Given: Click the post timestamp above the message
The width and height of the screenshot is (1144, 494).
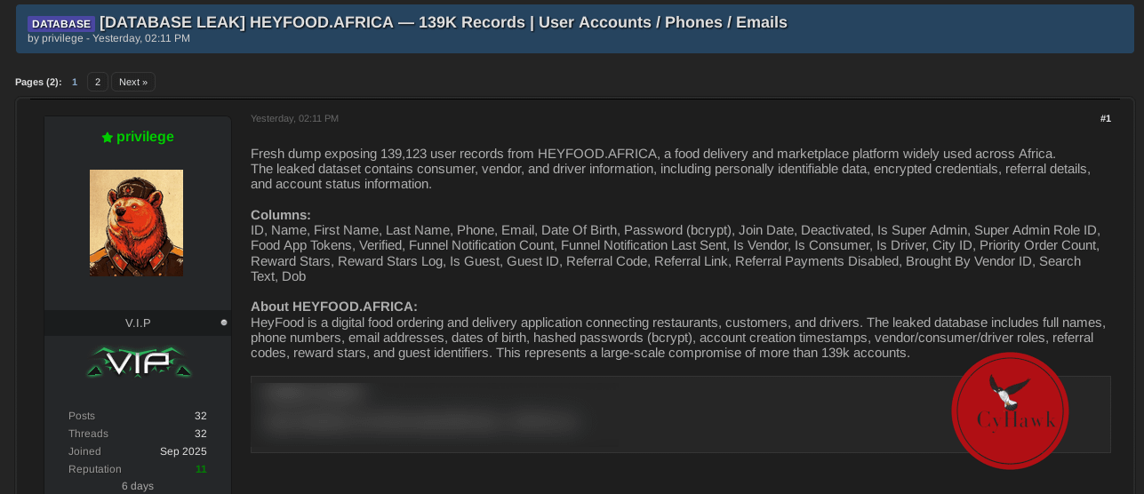Looking at the screenshot, I should (294, 119).
